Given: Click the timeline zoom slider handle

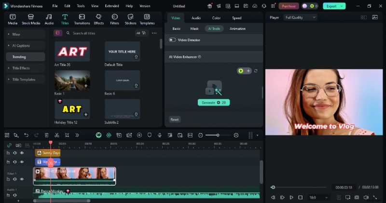Looking at the screenshot, I should click(218, 135).
